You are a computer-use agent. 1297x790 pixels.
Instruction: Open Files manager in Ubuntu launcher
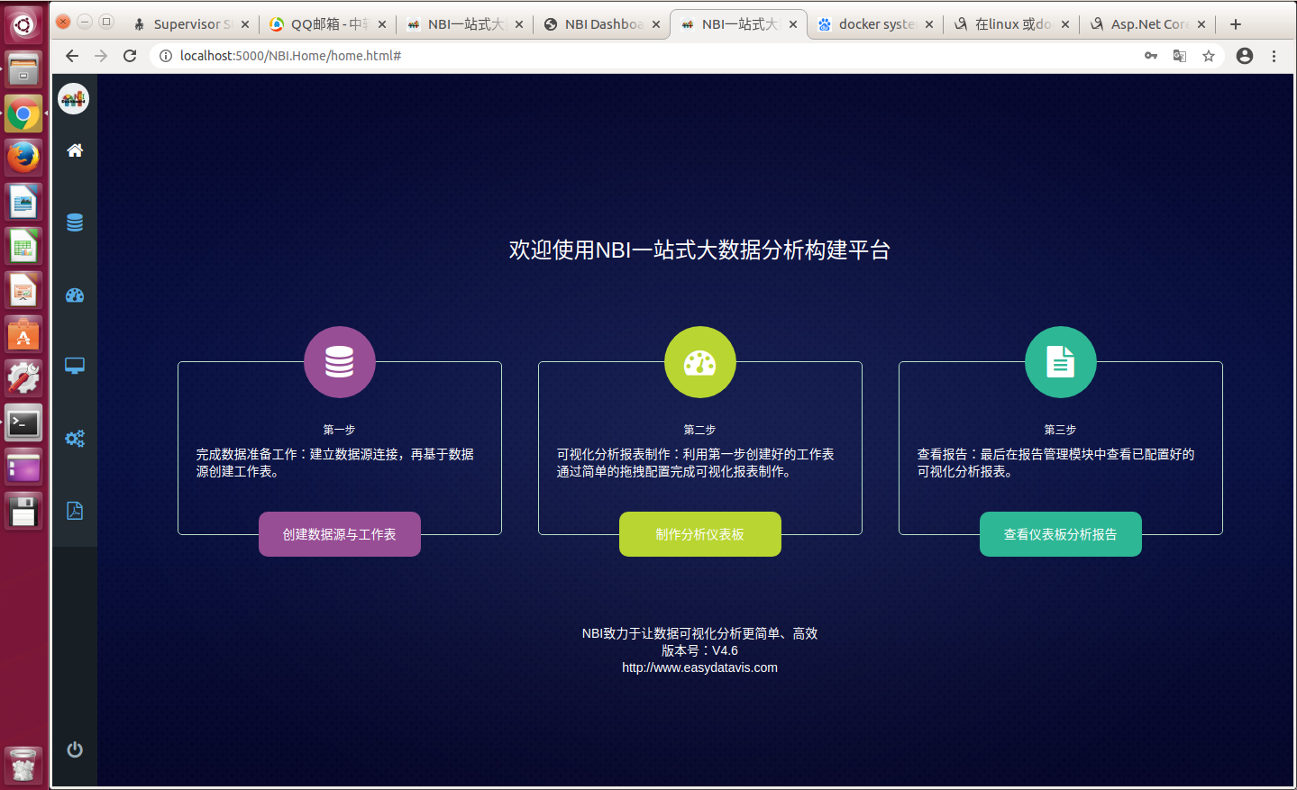(23, 69)
